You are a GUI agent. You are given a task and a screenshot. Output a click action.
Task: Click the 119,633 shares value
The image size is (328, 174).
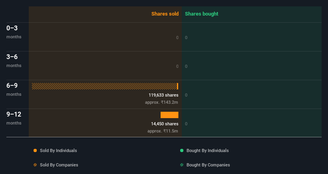(163, 95)
